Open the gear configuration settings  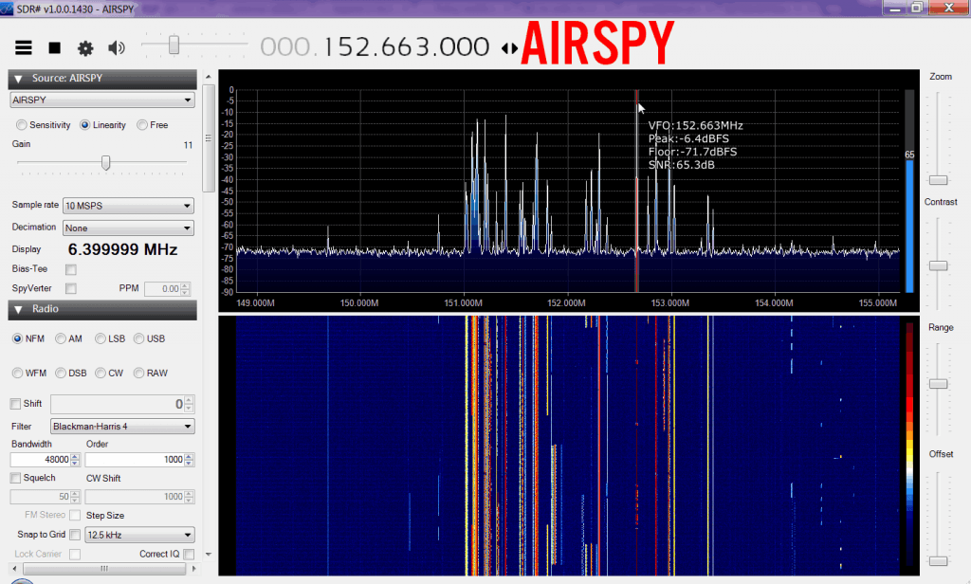(85, 47)
